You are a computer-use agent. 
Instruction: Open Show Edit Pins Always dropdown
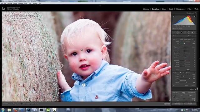[15, 104]
